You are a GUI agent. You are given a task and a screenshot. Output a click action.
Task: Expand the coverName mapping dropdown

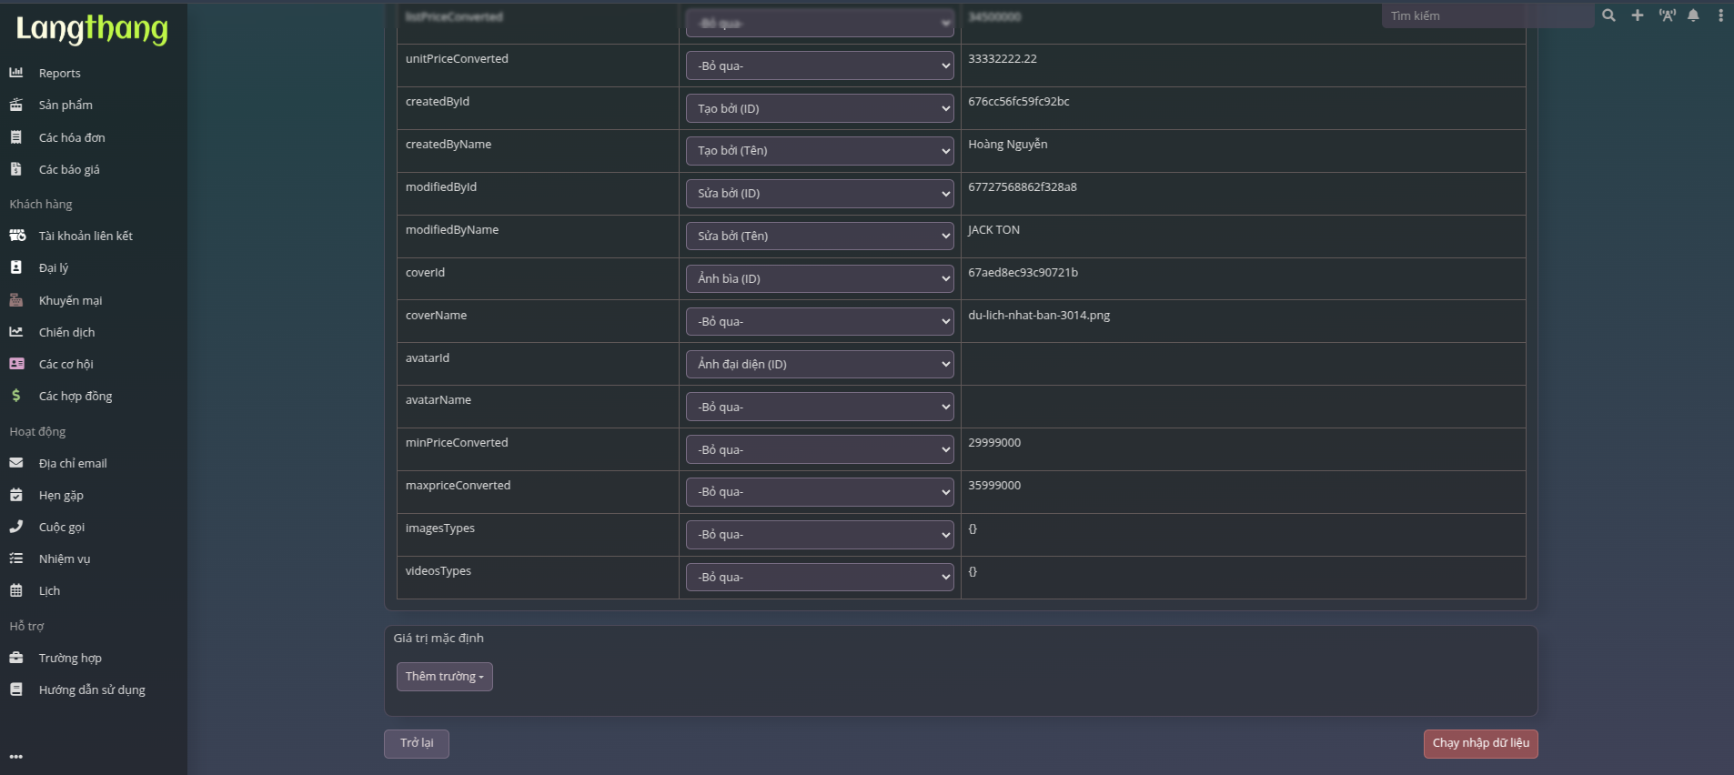(819, 322)
